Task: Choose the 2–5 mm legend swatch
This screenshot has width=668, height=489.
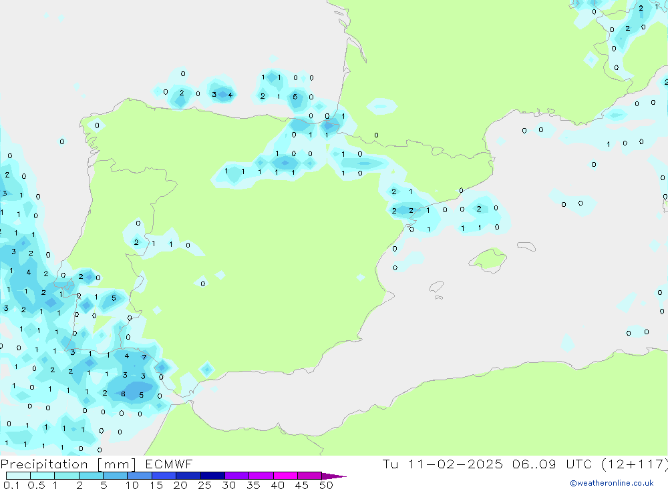Action: point(91,476)
